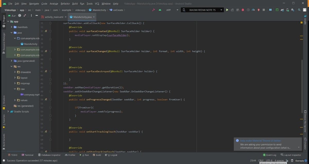309x164 pixels.
Task: Toggle code fold marker at line 31
Action: [x=50, y=23]
